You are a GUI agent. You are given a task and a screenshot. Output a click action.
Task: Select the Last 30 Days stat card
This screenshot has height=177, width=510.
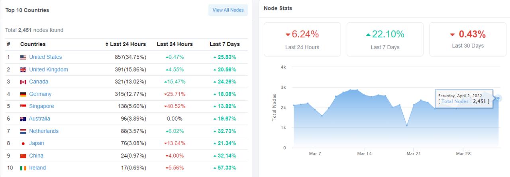pyautogui.click(x=468, y=39)
